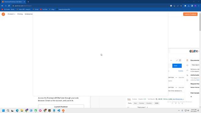Open the Chrome profile avatar
201x113 pixels.
(195, 6)
